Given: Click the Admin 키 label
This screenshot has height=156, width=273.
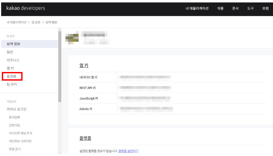Looking at the screenshot, I should pos(86,109).
